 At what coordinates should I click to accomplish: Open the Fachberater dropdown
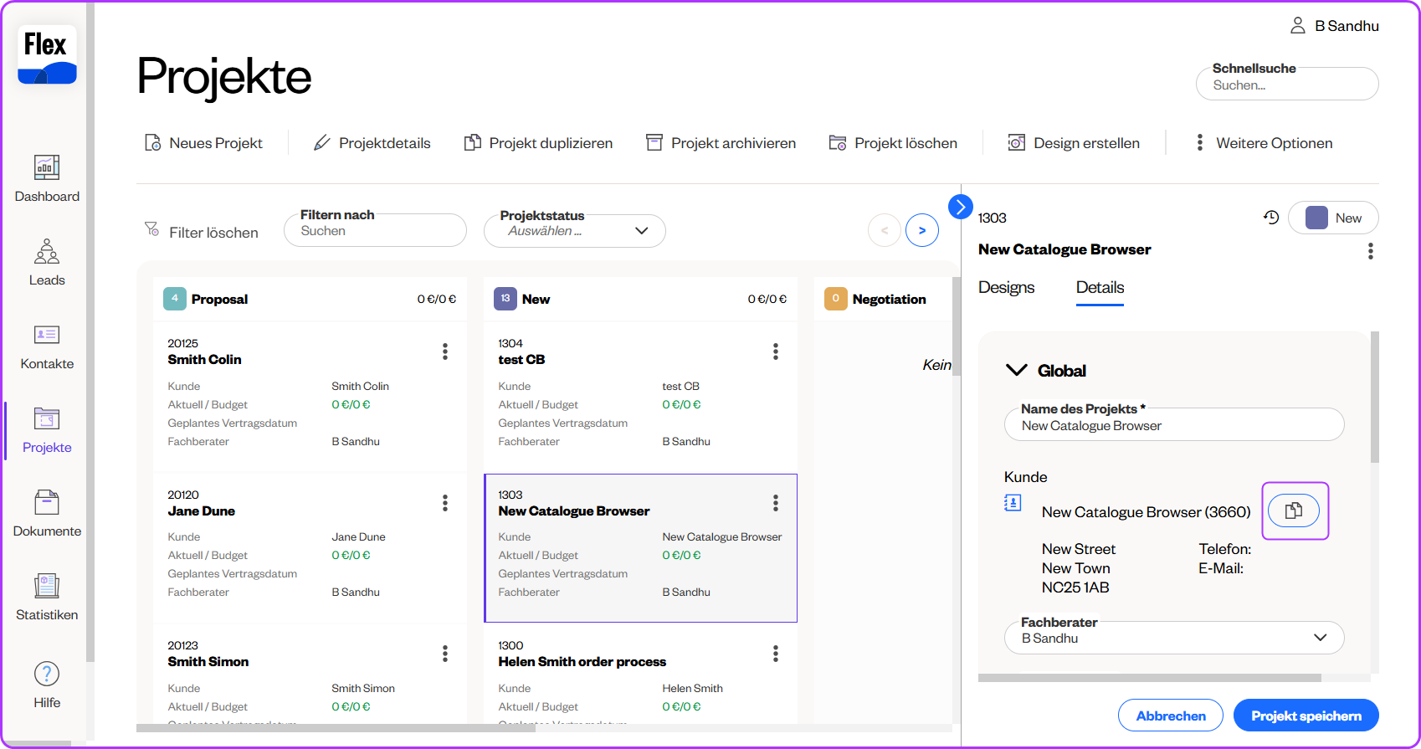tap(1320, 638)
